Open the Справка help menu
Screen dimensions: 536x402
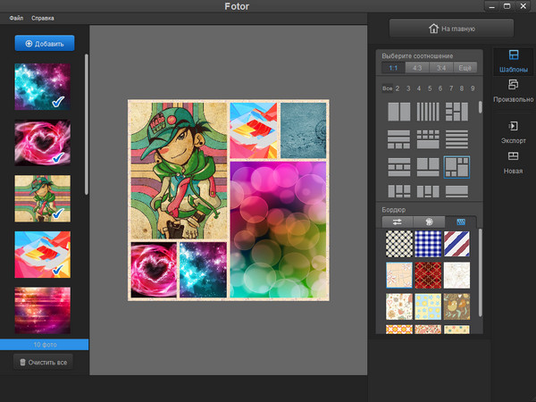[42, 18]
